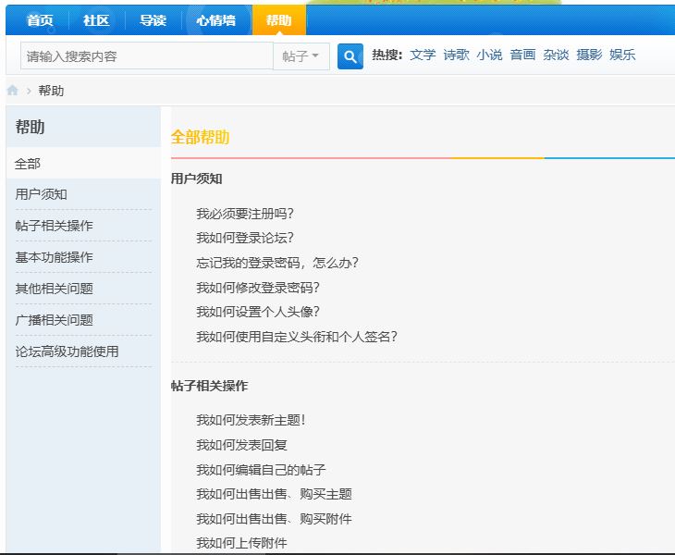Select 广播相关问题 in help sidebar
Screen dimensions: 675x555
point(55,320)
